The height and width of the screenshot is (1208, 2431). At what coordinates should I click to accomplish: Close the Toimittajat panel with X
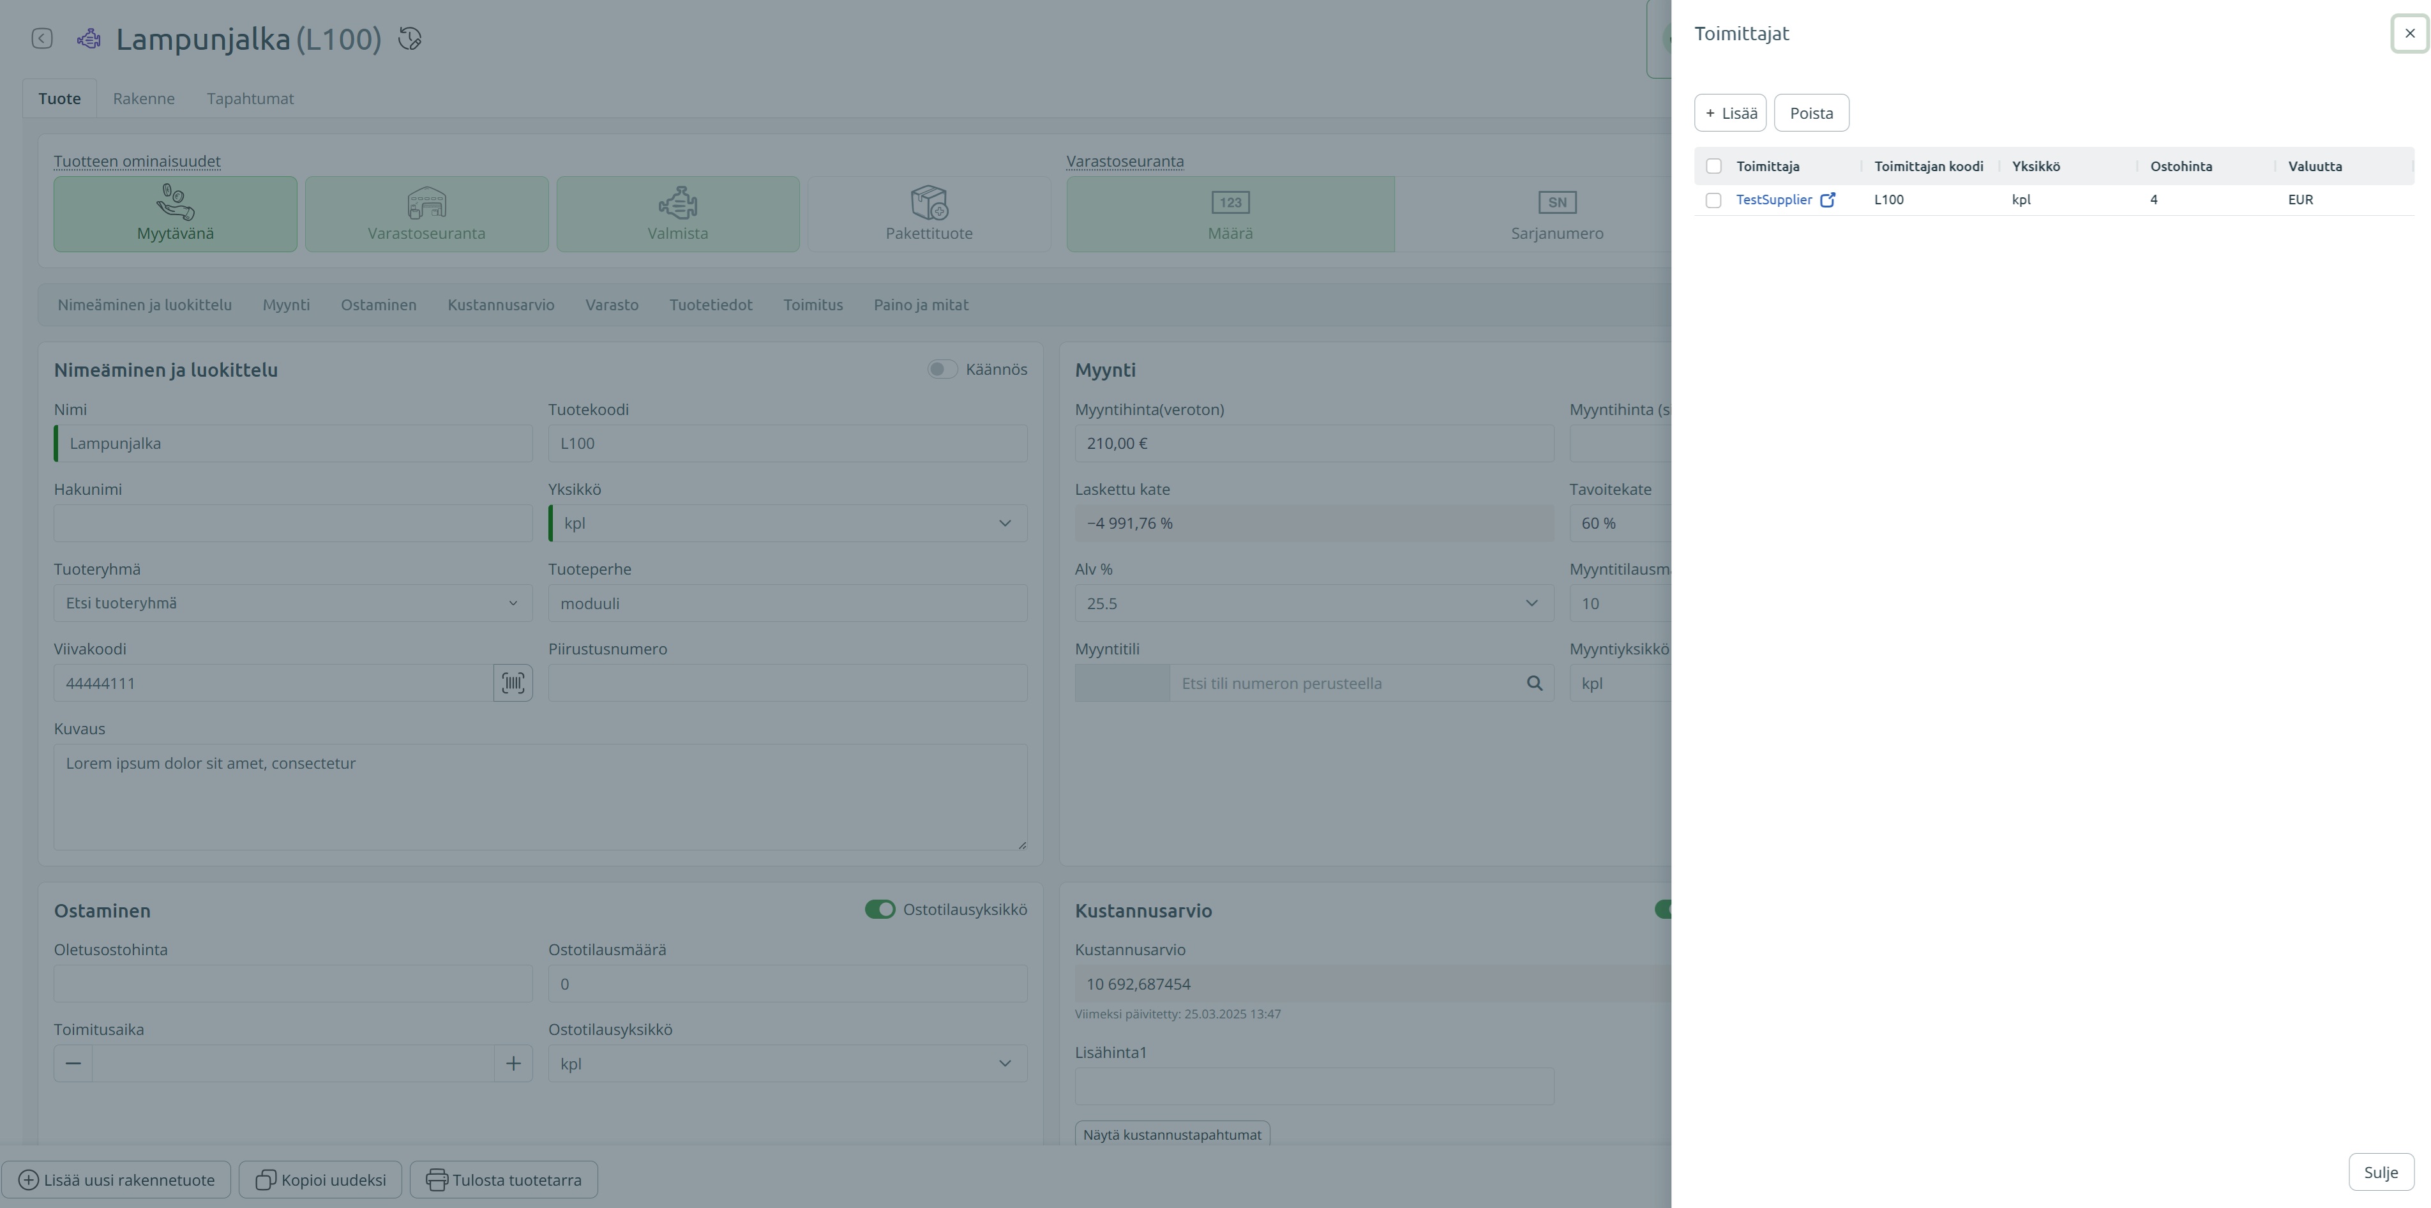point(2410,33)
